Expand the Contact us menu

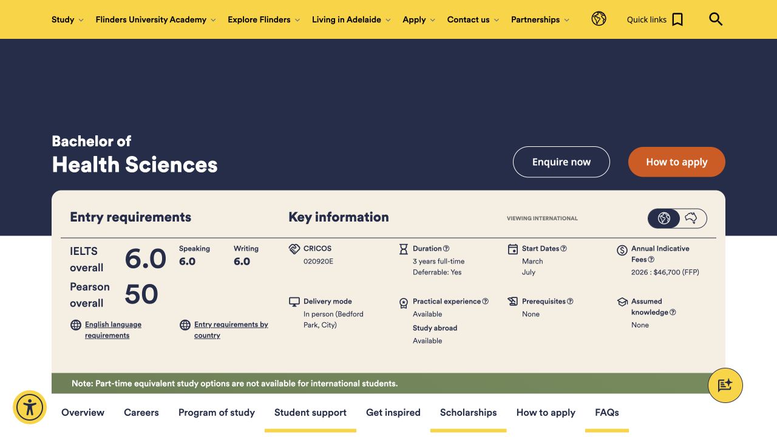[x=473, y=19]
